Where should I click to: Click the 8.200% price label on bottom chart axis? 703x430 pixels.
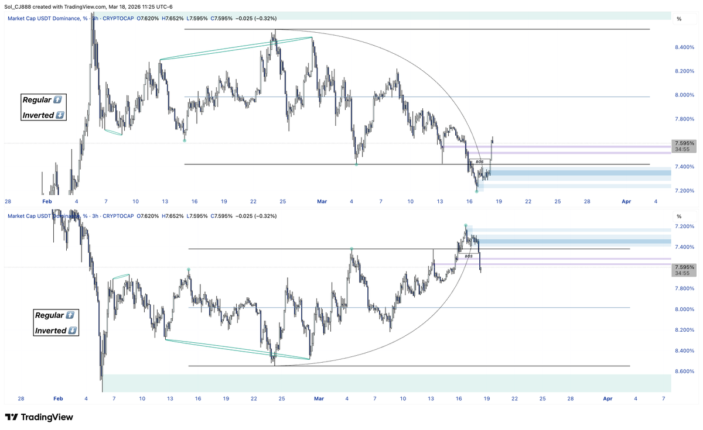point(685,331)
